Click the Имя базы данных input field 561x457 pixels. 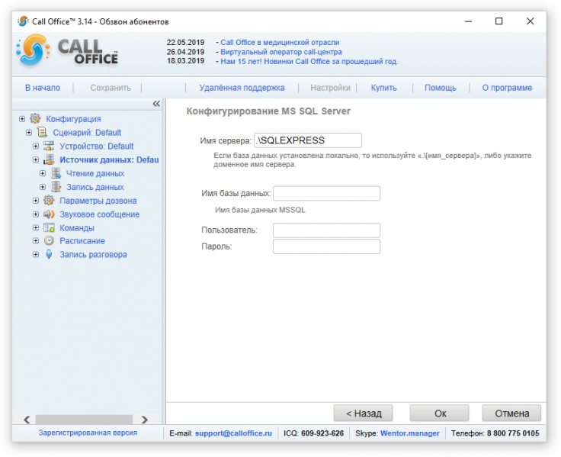327,193
